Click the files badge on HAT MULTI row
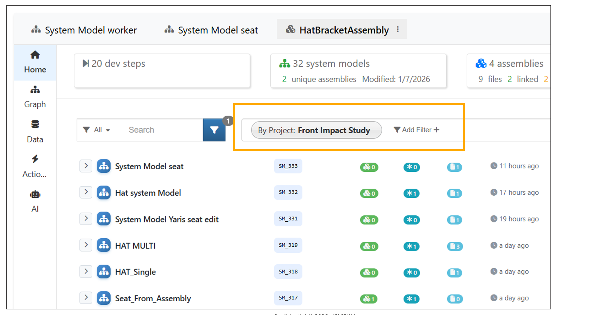Viewport: 591px width, 315px height. click(455, 246)
